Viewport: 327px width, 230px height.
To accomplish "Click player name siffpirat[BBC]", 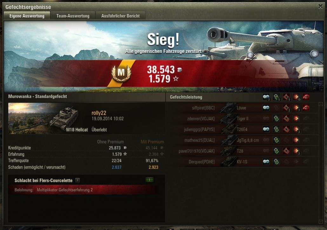I will point(203,108).
